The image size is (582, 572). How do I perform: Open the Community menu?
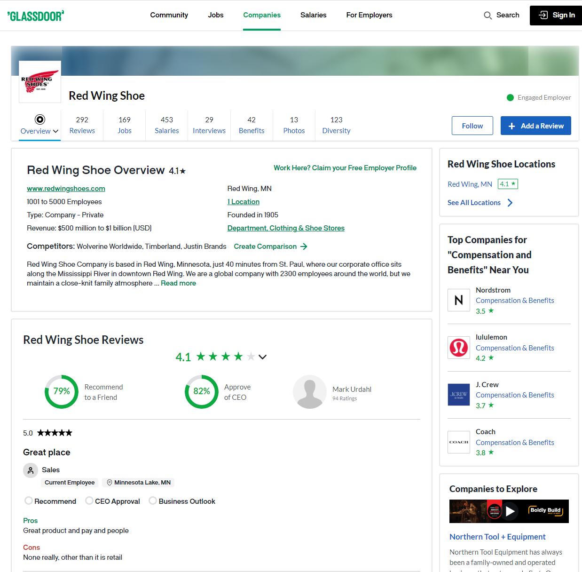(x=169, y=15)
